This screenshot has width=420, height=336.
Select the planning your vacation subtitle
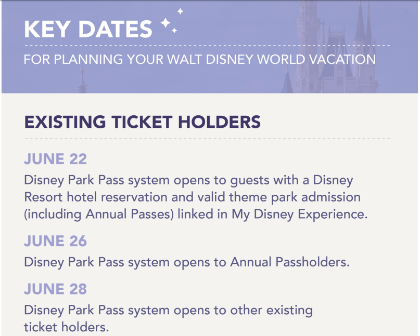200,59
